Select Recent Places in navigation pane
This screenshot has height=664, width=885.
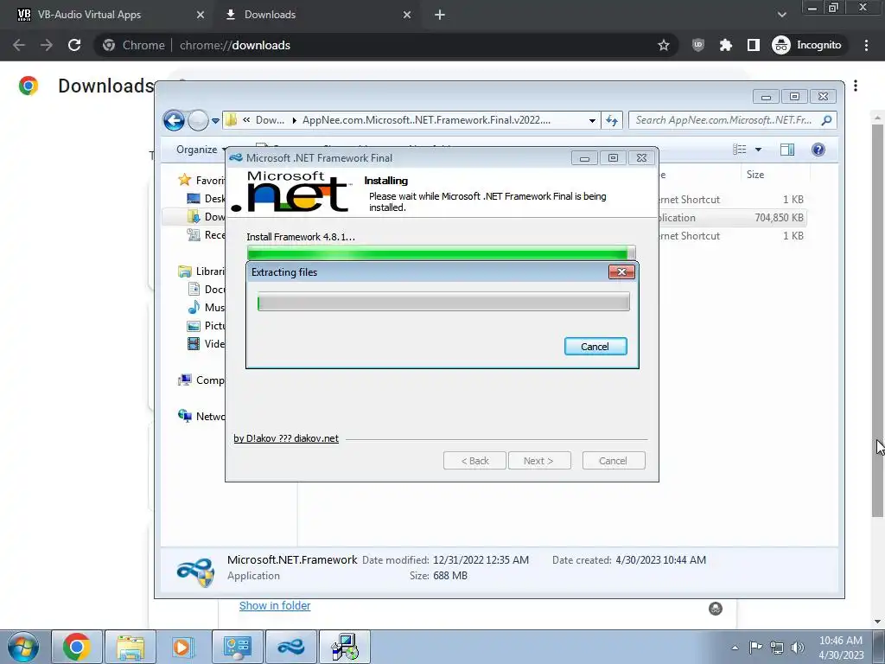tap(207, 235)
